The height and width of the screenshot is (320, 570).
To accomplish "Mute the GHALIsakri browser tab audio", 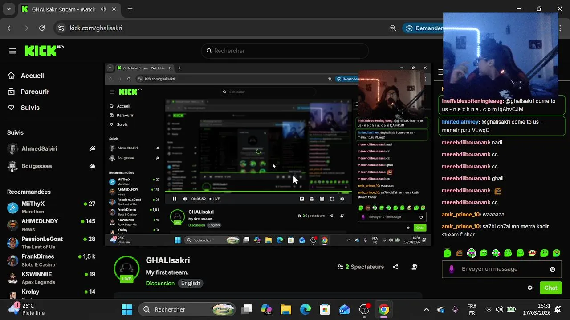I will [x=103, y=9].
